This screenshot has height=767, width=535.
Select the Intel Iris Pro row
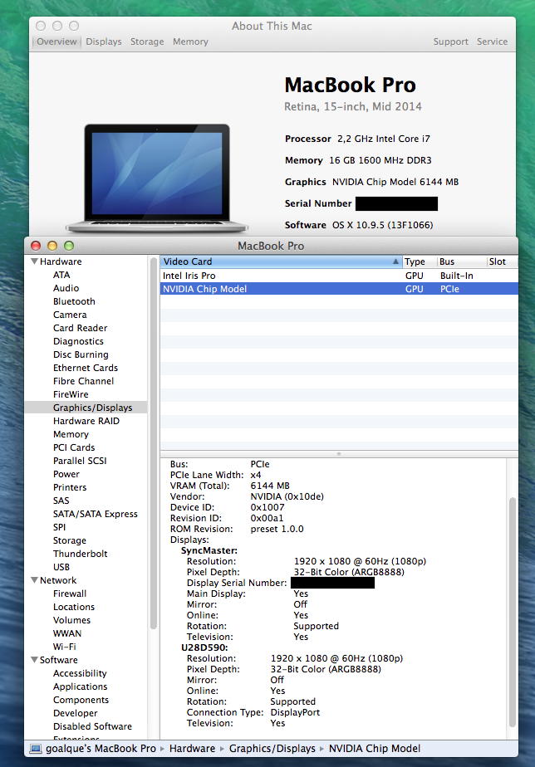pyautogui.click(x=339, y=276)
